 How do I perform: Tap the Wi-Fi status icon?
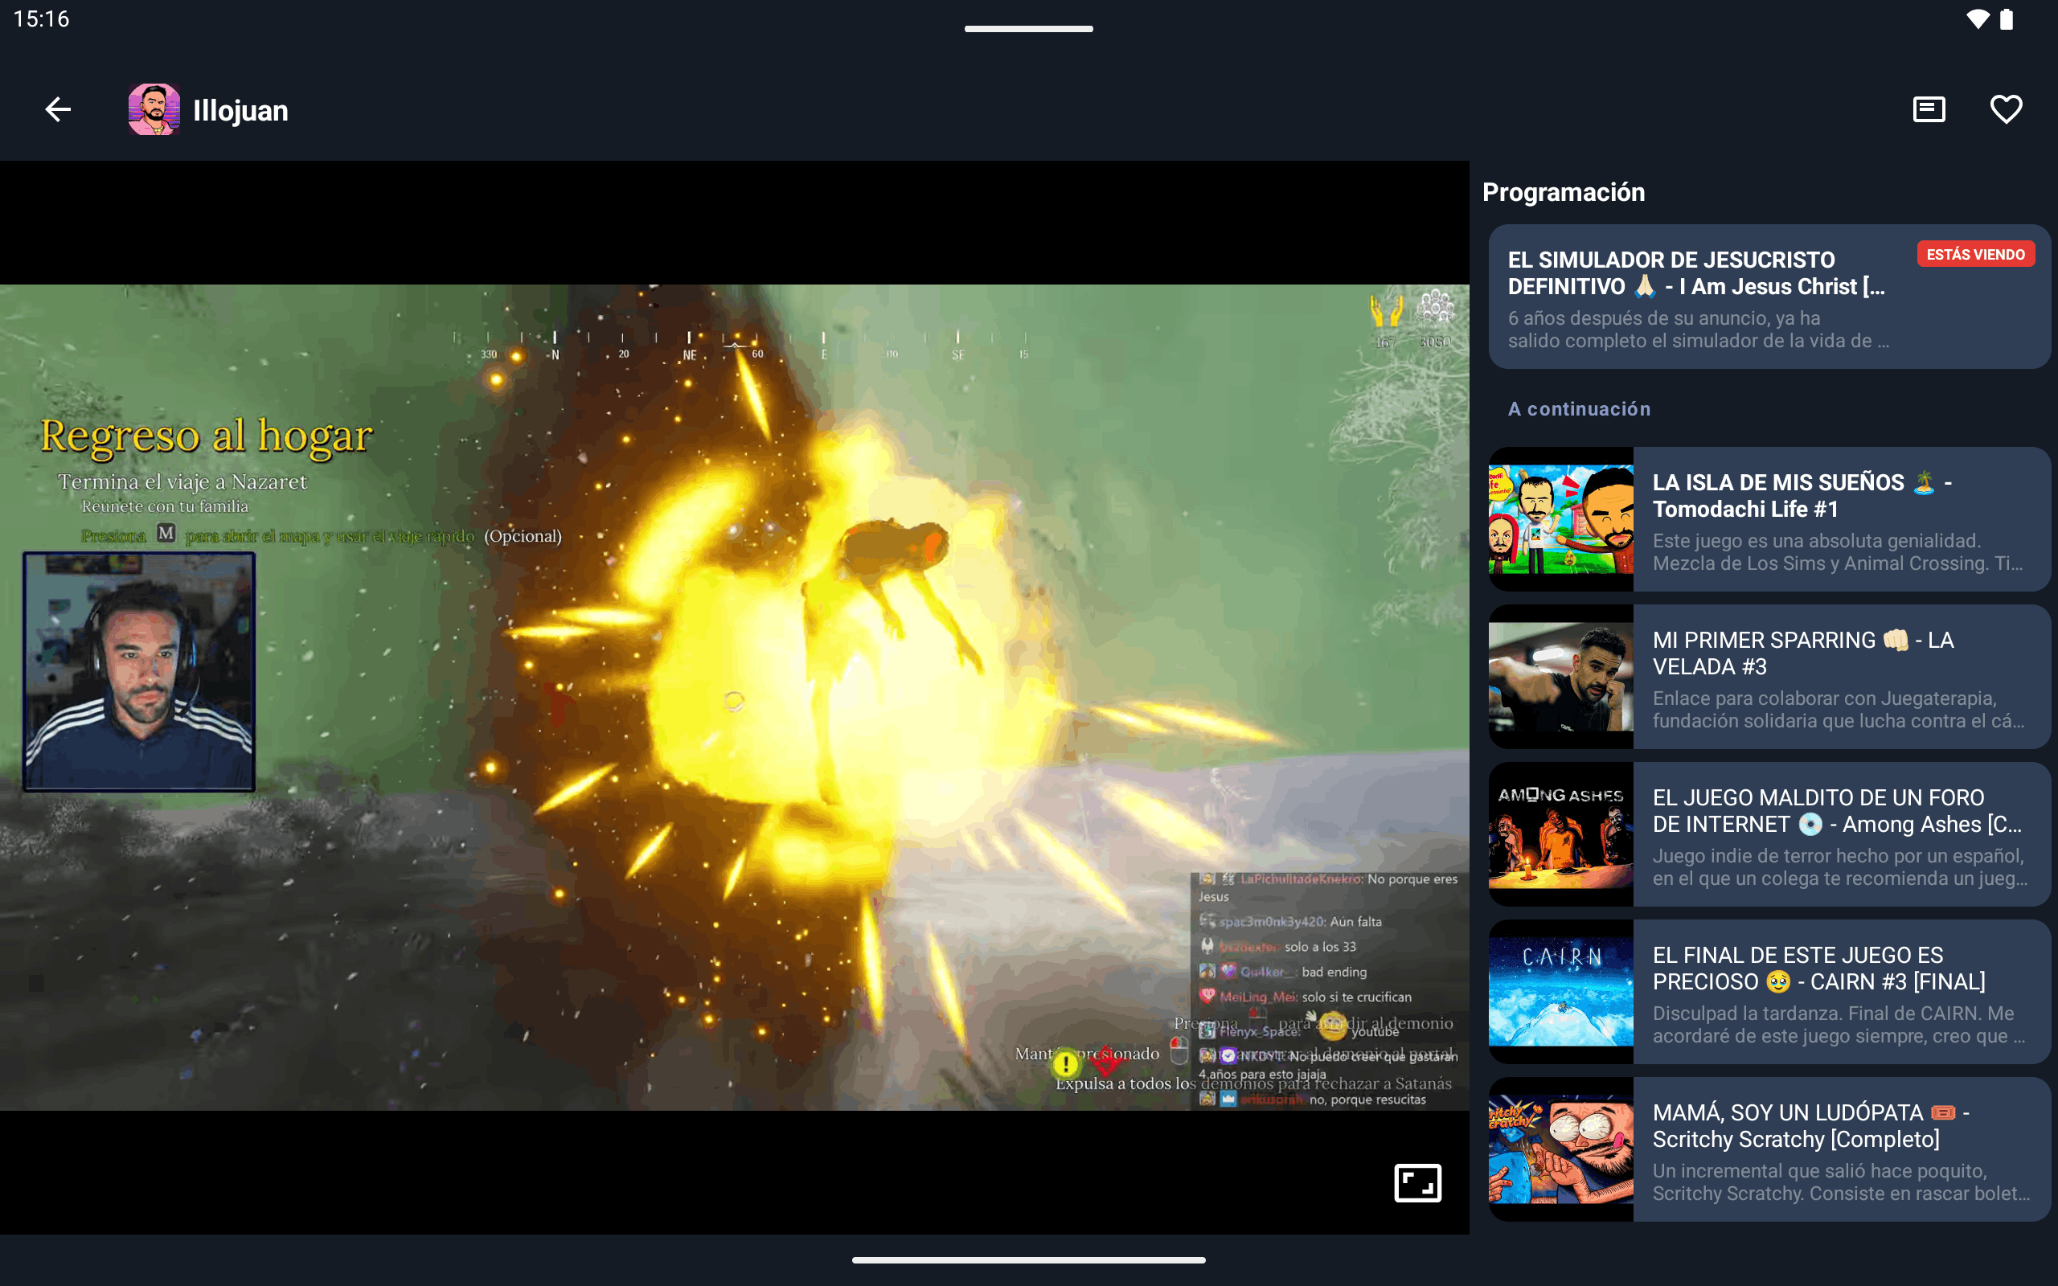click(1978, 18)
